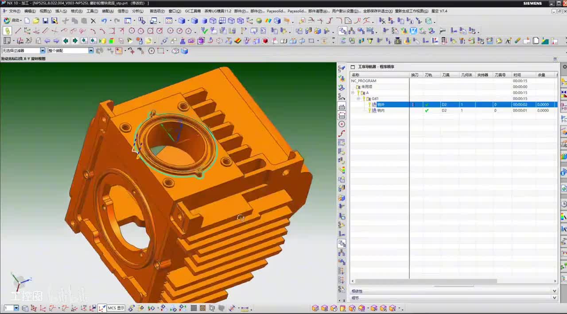Click the blue V checkbox icon in toolbar
567x314 pixels.
pos(413,31)
